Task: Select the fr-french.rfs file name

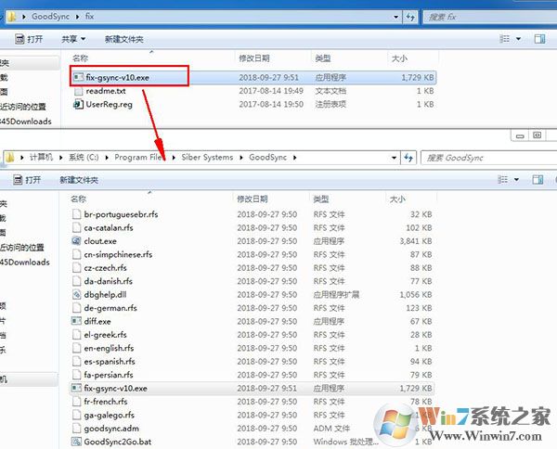Action: [106, 402]
